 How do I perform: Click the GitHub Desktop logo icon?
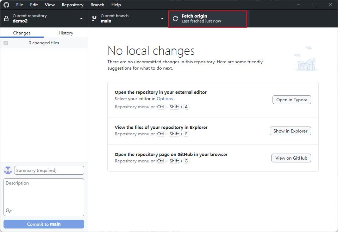(7, 5)
